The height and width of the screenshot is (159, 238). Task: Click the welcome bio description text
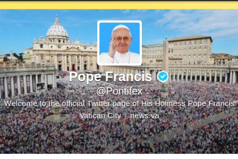[x=119, y=104]
